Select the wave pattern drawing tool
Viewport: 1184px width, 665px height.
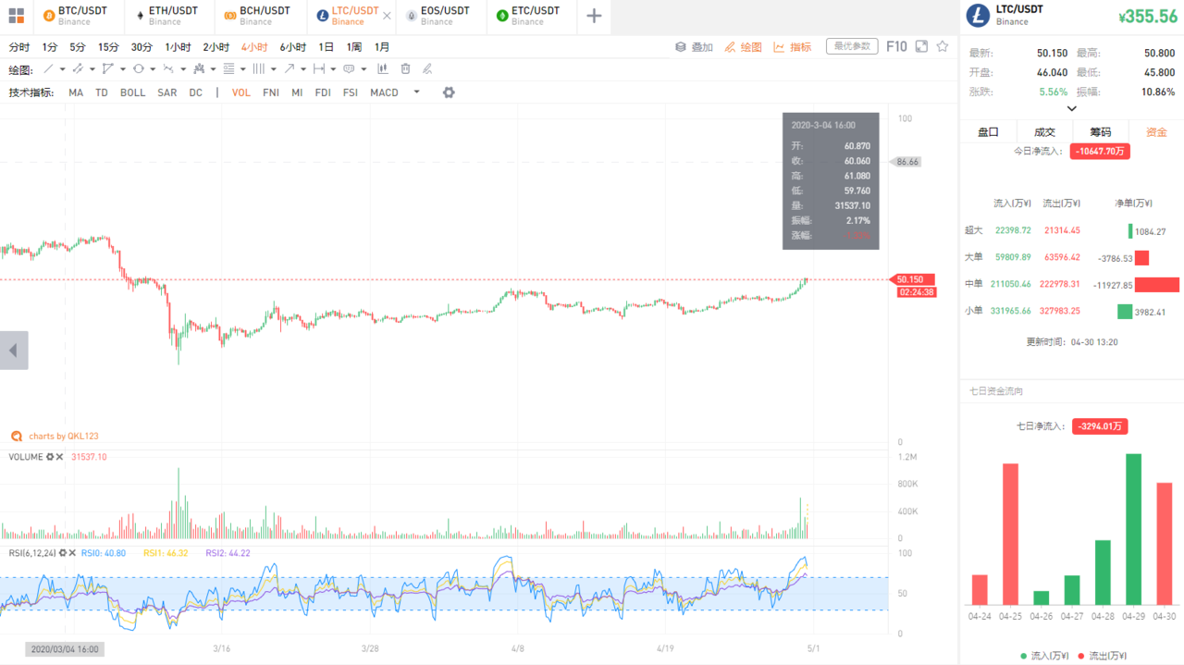click(168, 69)
